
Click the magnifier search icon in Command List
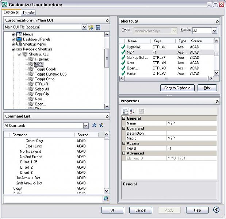106,199
